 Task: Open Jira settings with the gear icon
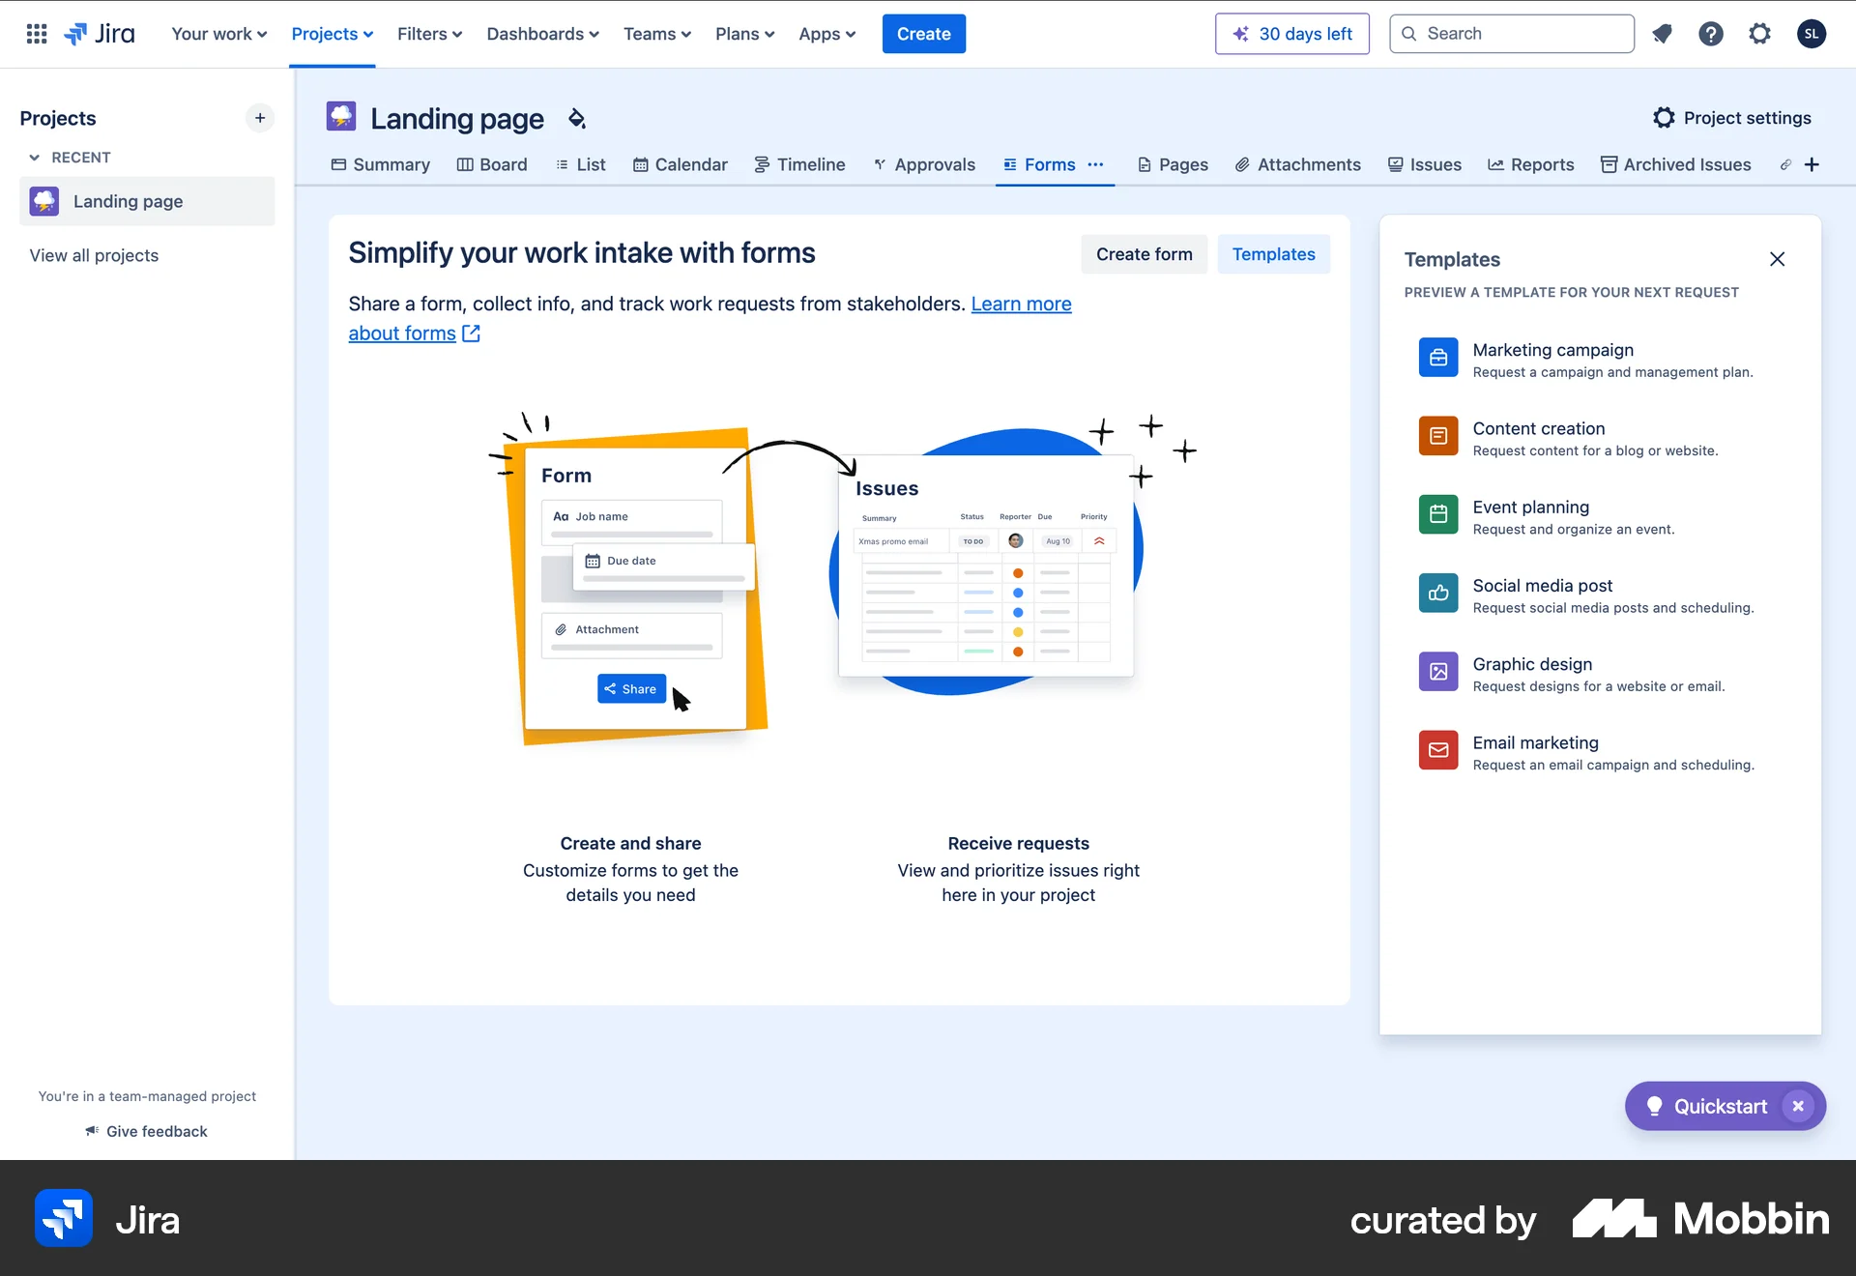pyautogui.click(x=1759, y=33)
